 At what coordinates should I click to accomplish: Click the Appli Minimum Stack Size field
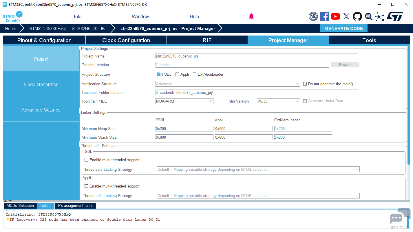click(x=244, y=137)
